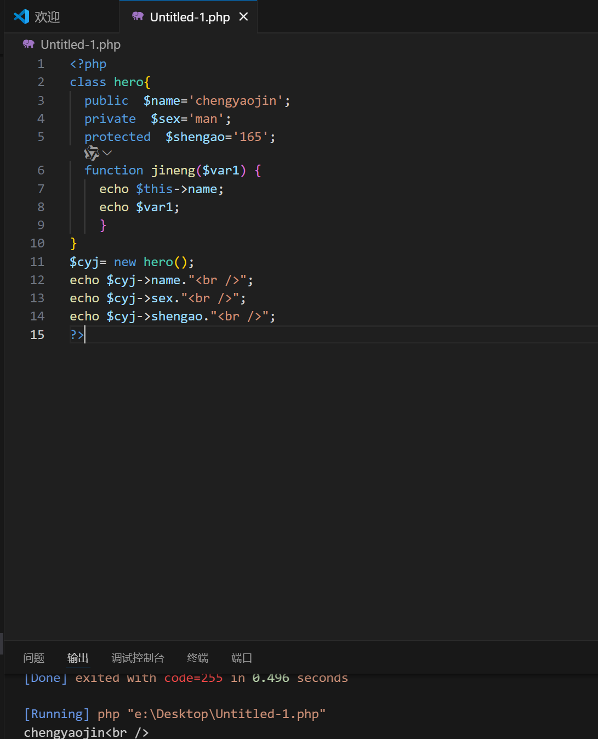The width and height of the screenshot is (598, 739).
Task: Close the Untitled-1.php tab
Action: point(244,17)
